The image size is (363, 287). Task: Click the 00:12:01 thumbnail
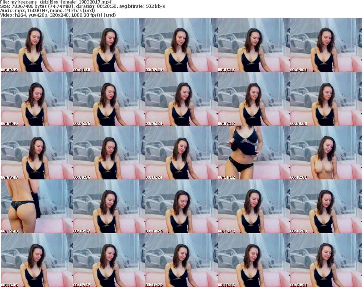tap(326, 153)
